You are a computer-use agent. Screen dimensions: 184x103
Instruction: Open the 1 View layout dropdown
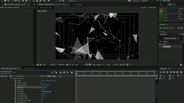tap(110, 65)
